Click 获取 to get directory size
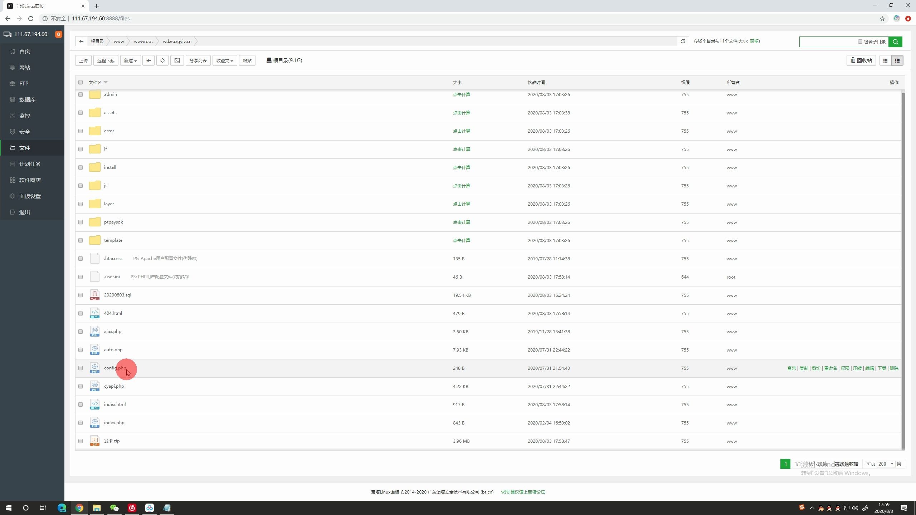916x515 pixels. (x=755, y=41)
